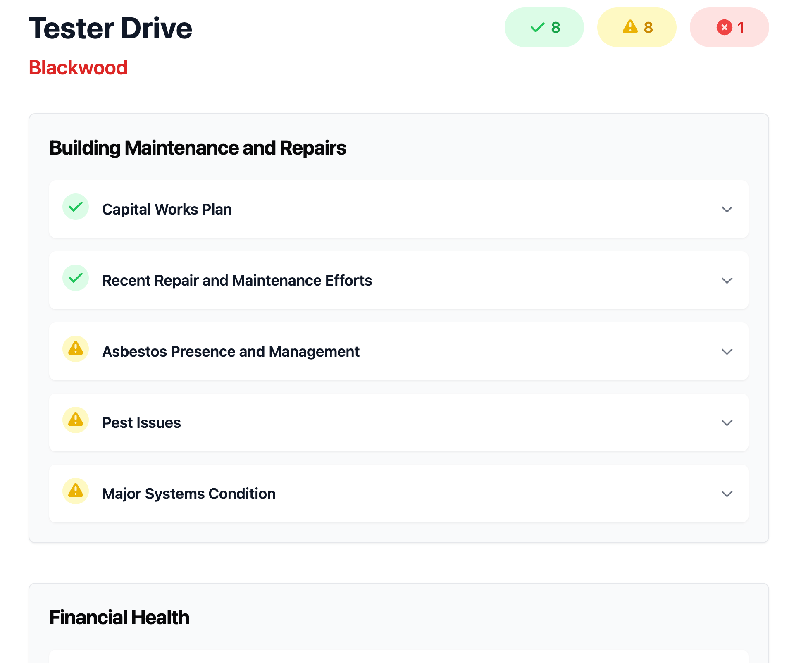Click the warning icon beside Pest Issues
This screenshot has height=663, width=801.
76,420
